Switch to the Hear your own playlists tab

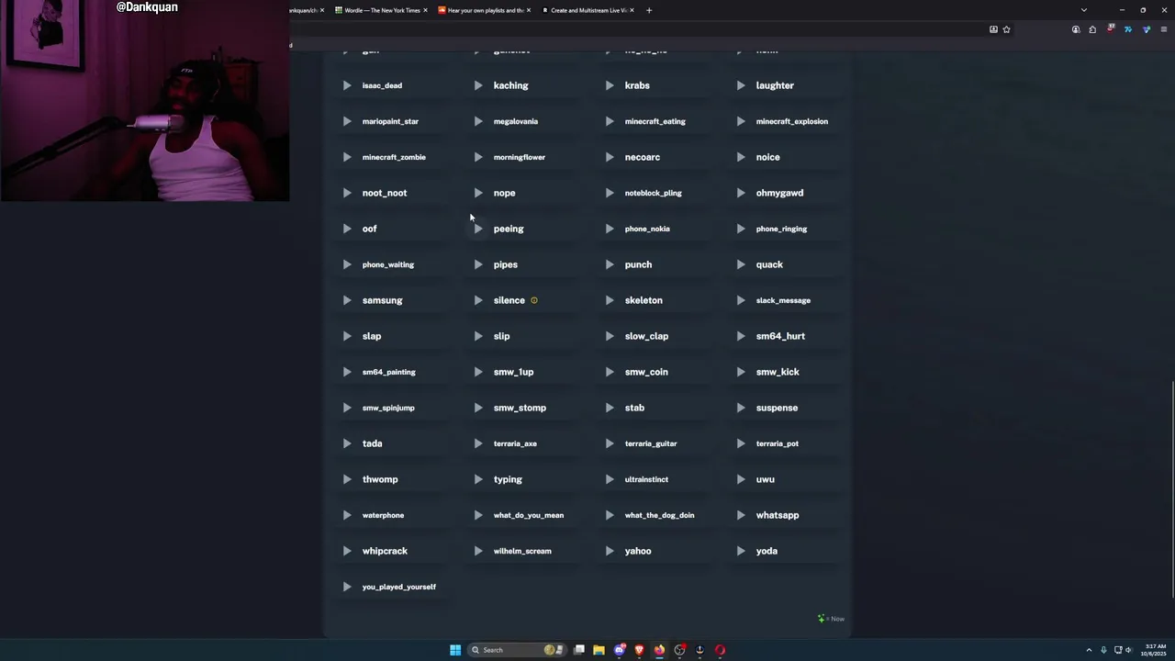484,10
